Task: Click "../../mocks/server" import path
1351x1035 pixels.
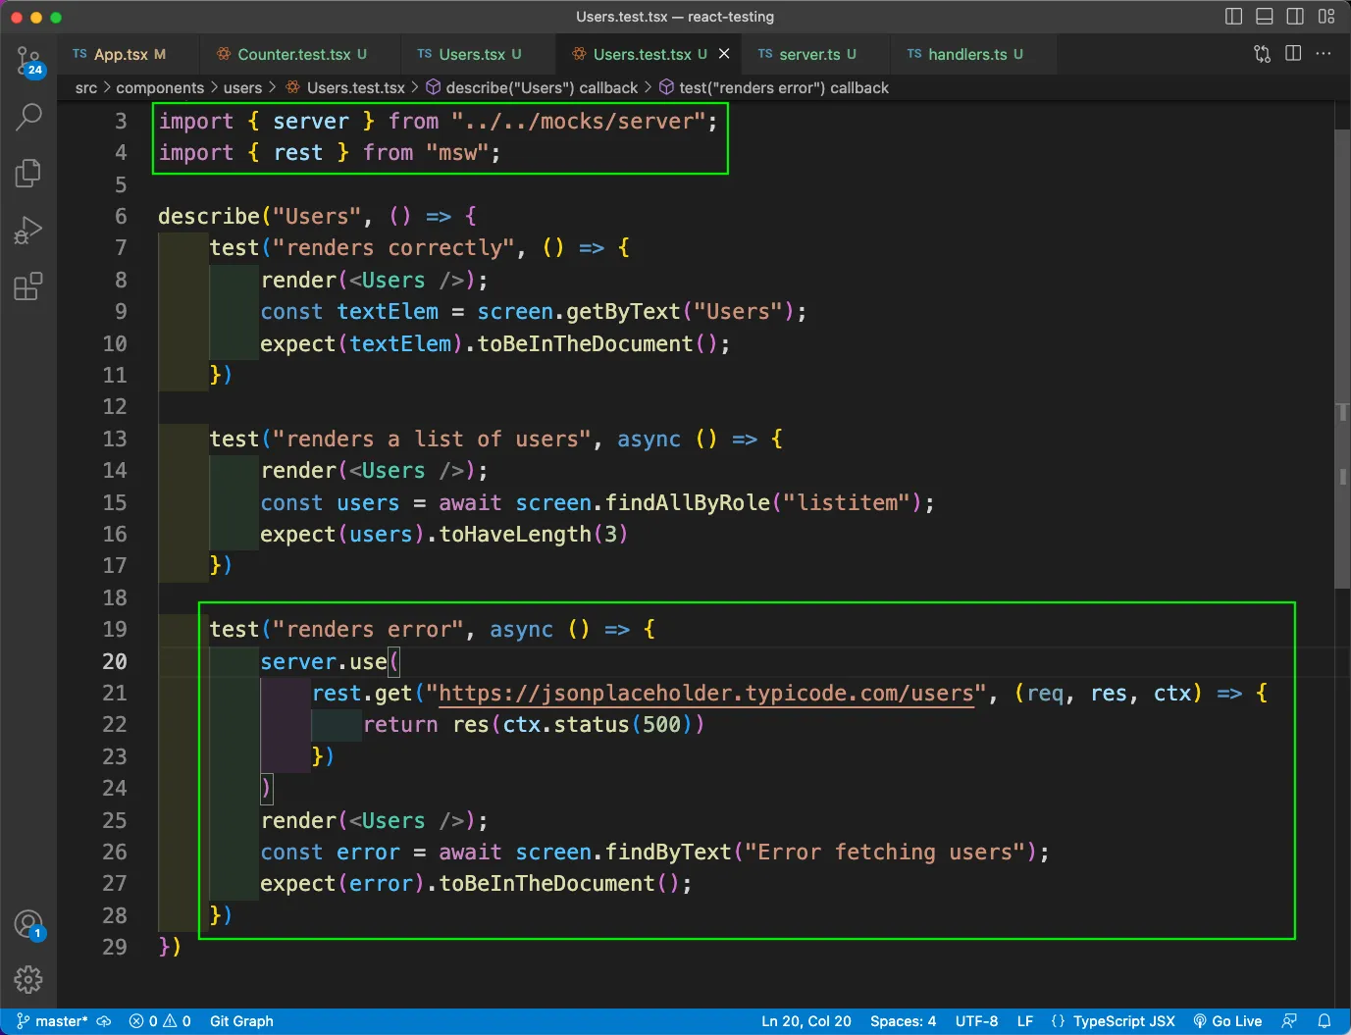Action: [x=578, y=121]
